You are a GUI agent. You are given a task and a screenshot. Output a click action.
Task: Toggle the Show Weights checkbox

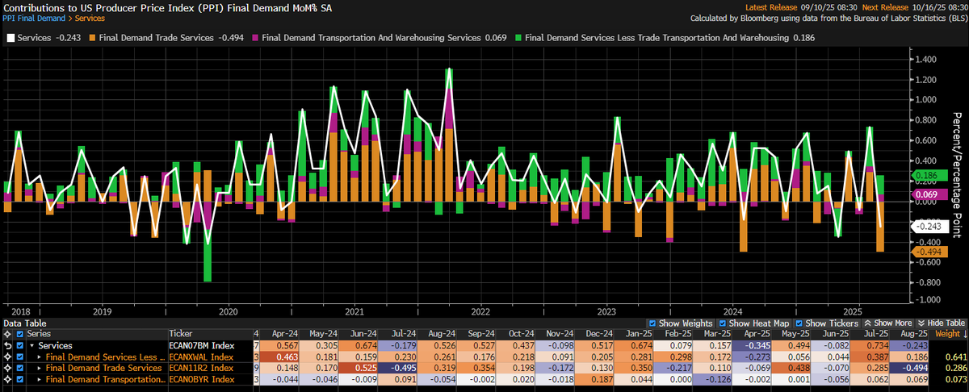652,323
